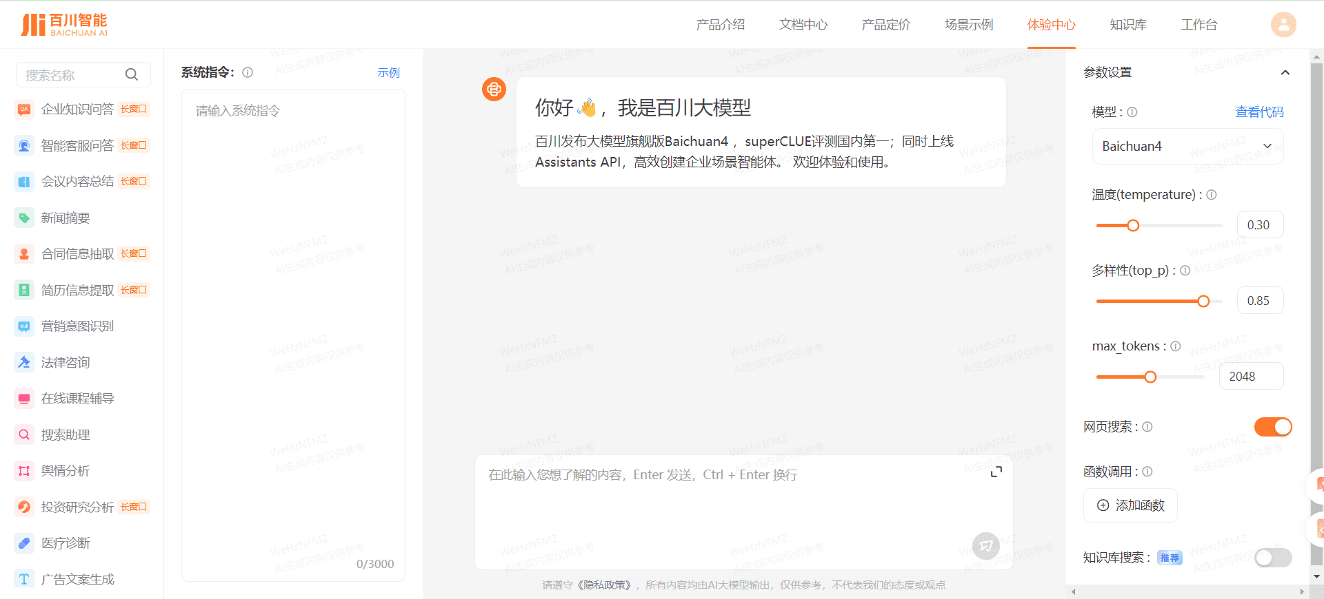Open the 企业知识问答 scenario icon
The width and height of the screenshot is (1324, 599).
click(24, 109)
